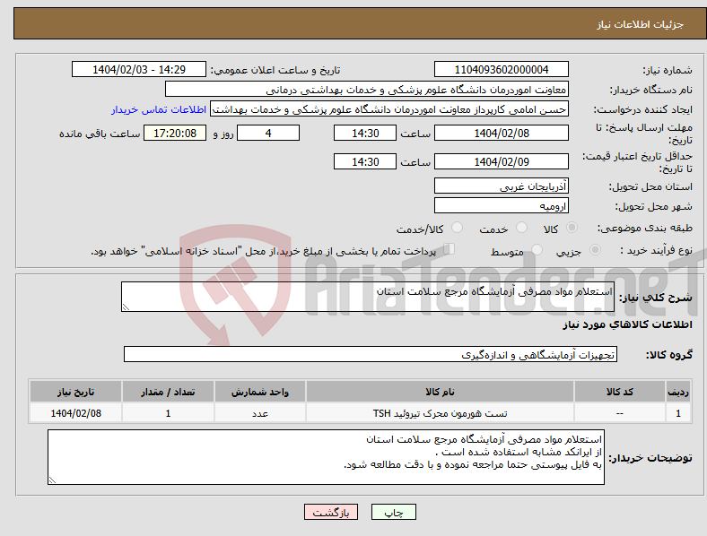Click the نام کالا column header
This screenshot has height=536, width=707.
(440, 392)
